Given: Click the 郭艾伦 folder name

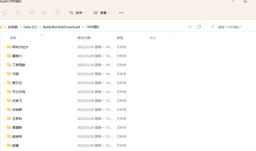Looking at the screenshot, I should pyautogui.click(x=17, y=83).
